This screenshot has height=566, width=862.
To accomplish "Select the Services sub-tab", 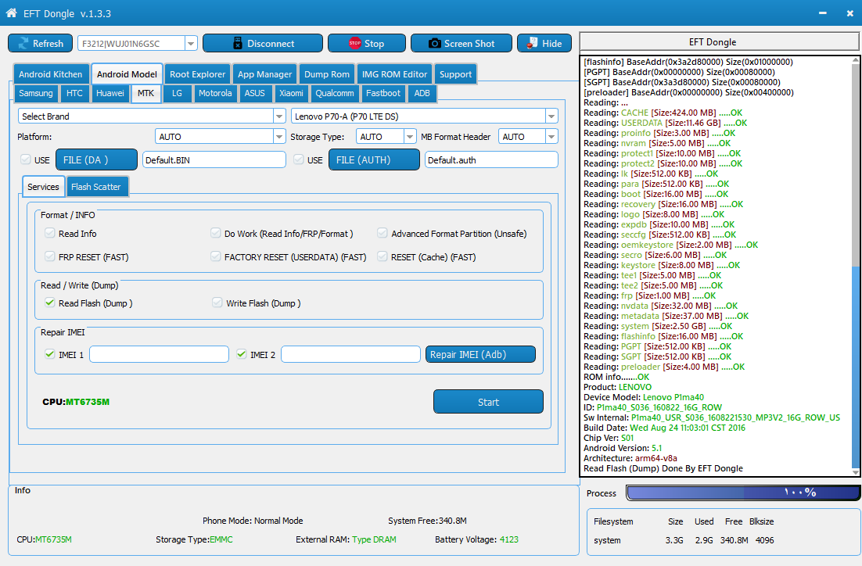I will tap(44, 187).
